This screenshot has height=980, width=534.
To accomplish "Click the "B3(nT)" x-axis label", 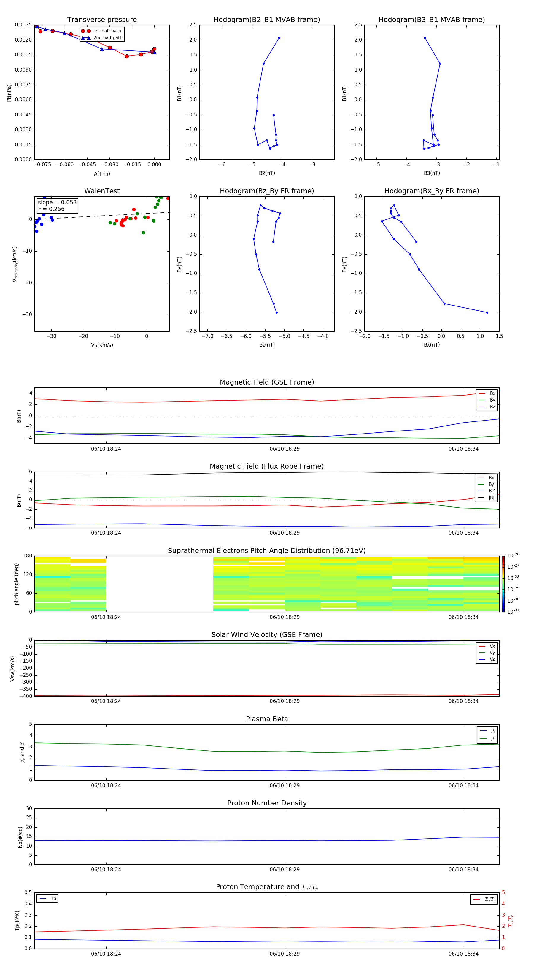I will 432,173.
